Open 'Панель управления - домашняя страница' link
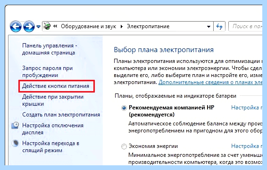This screenshot has height=170, width=267. (x=50, y=49)
